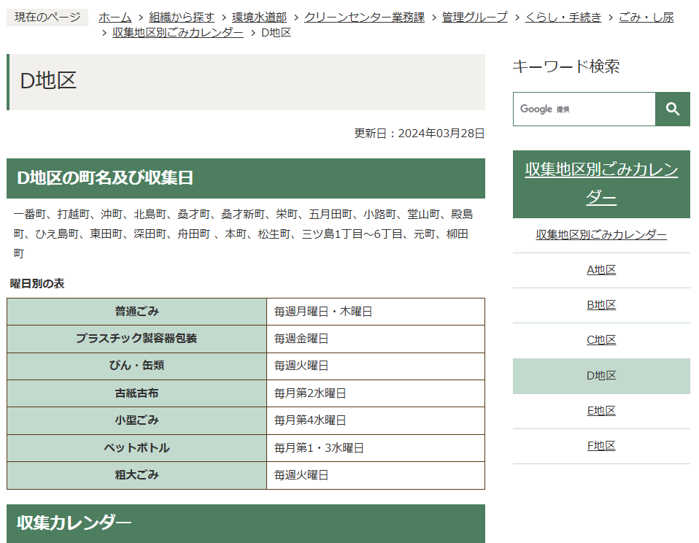This screenshot has height=543, width=699.
Task: Go to 組織から探す in the breadcrumb
Action: click(182, 18)
